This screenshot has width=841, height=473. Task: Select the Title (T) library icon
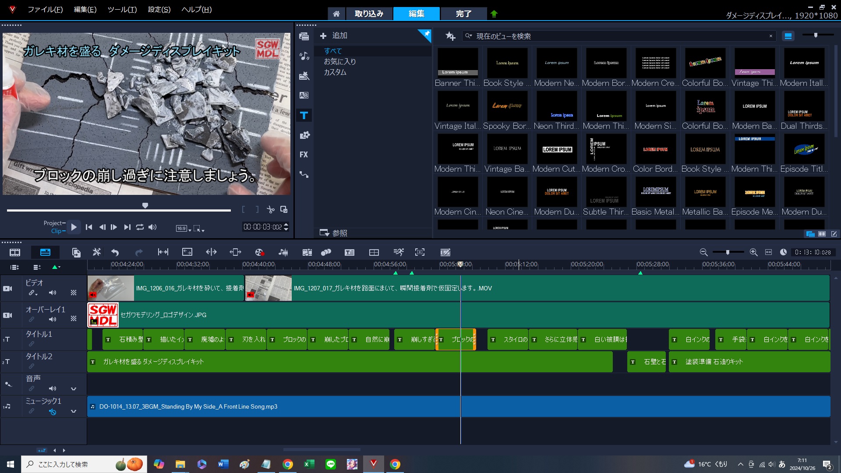pos(304,116)
